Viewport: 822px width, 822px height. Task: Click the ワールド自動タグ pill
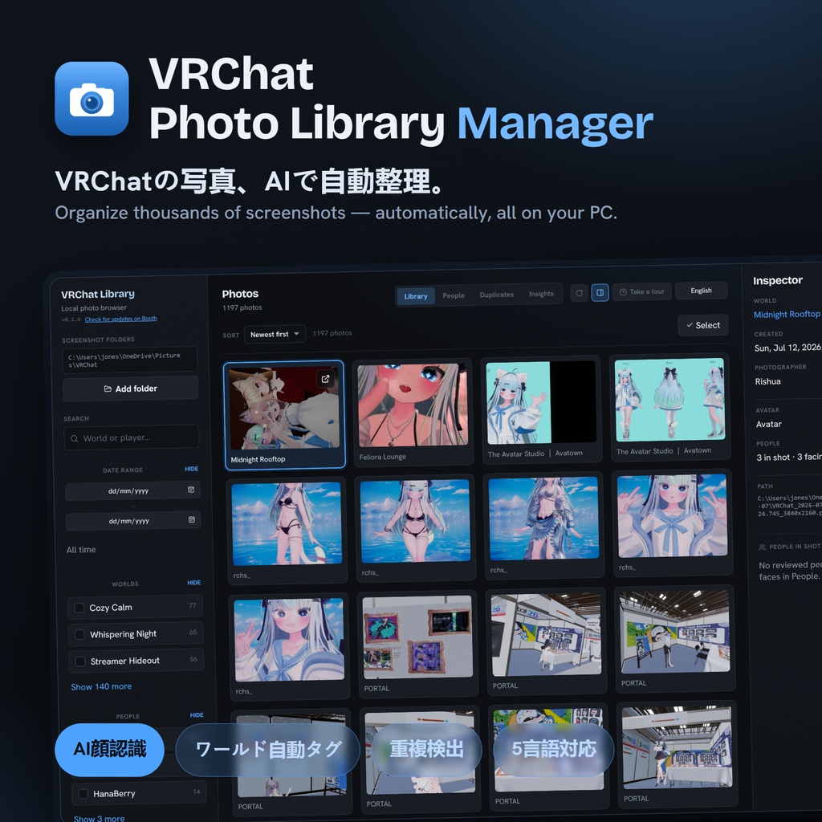pyautogui.click(x=268, y=750)
